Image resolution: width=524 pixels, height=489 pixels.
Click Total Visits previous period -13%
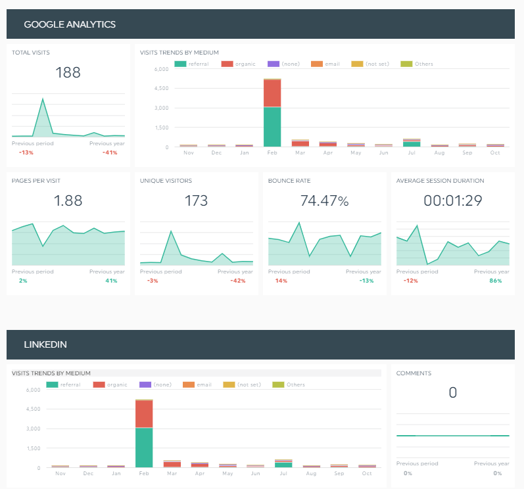tap(26, 152)
